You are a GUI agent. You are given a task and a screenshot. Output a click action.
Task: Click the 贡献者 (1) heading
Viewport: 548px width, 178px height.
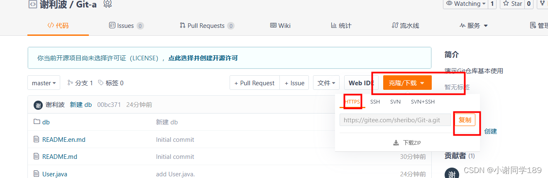coord(460,156)
